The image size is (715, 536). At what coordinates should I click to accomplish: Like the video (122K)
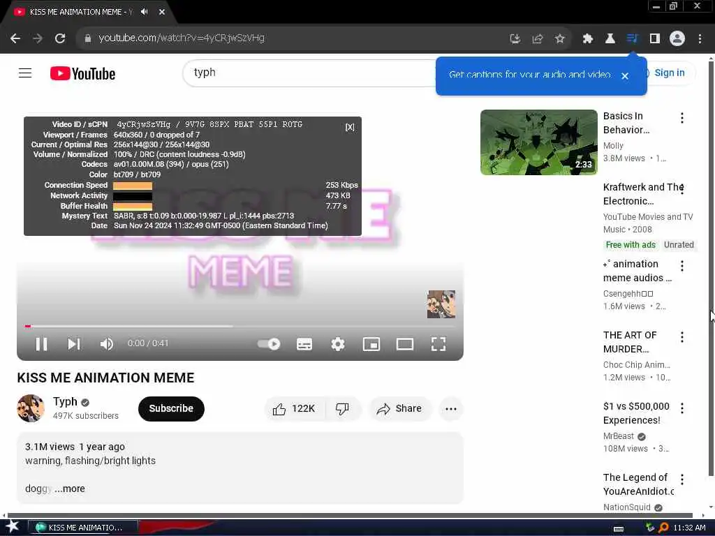click(x=294, y=409)
